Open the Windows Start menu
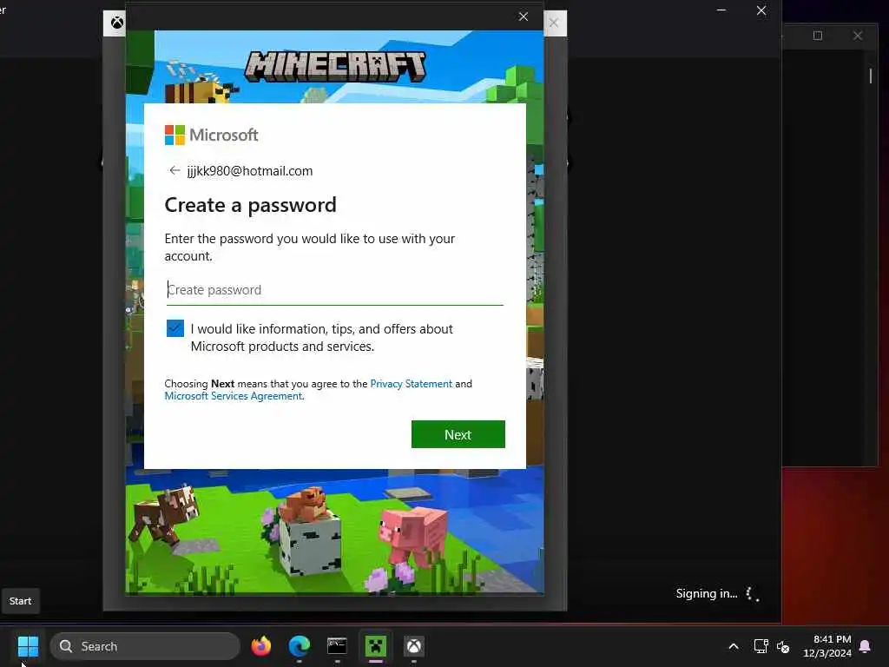Viewport: 889px width, 667px height. tap(28, 646)
